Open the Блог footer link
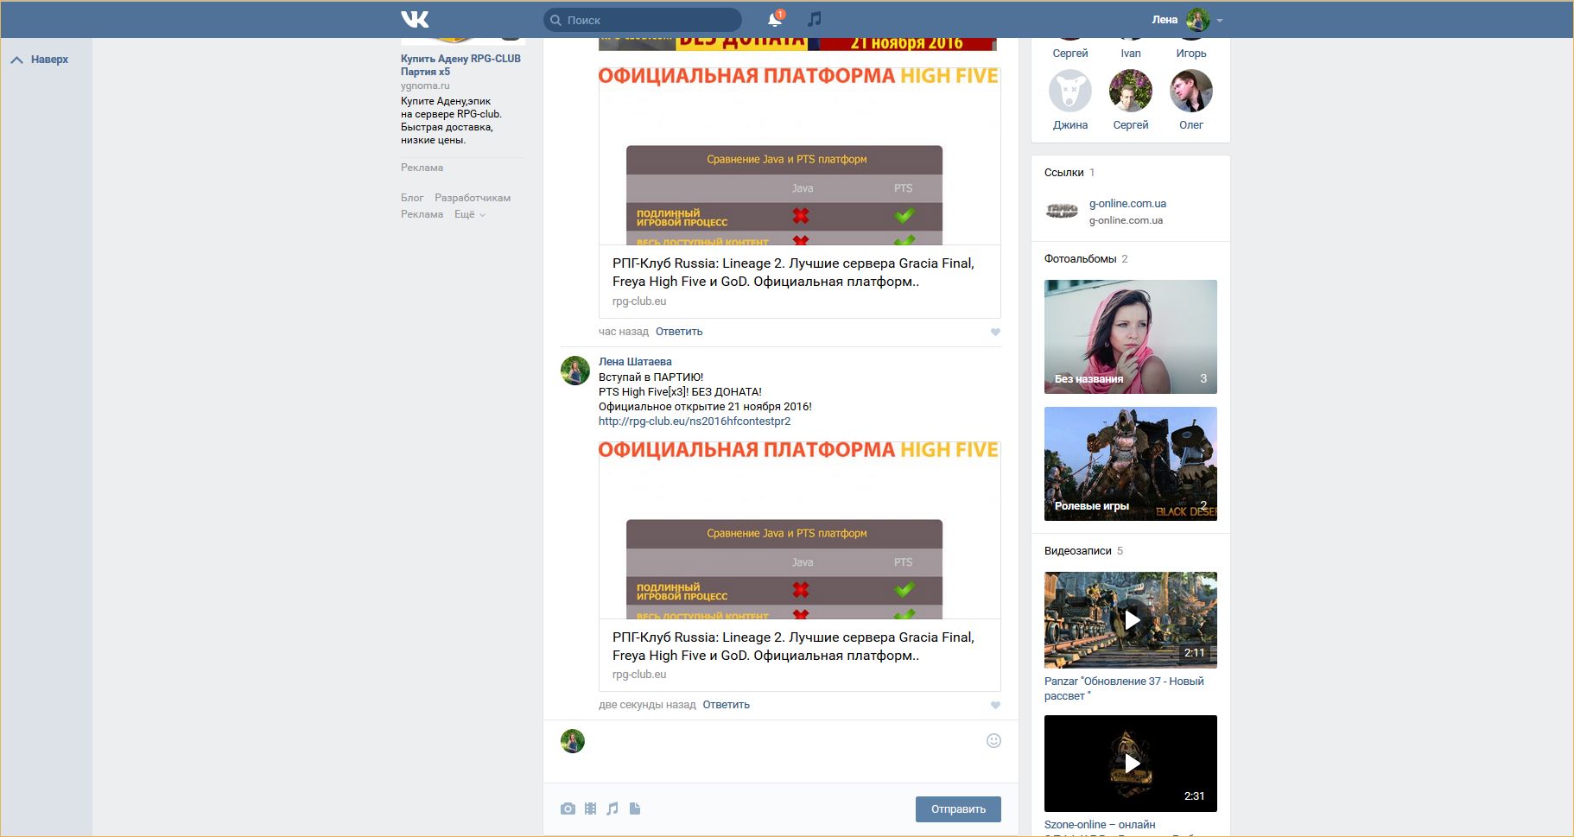This screenshot has height=837, width=1574. tap(412, 198)
